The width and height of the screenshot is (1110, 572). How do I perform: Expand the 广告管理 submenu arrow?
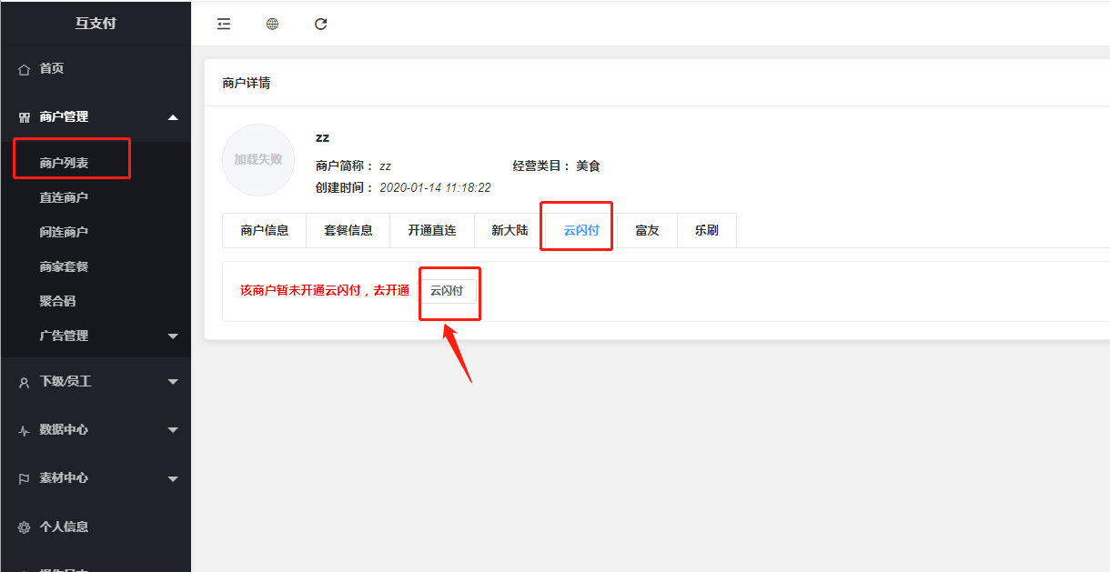[173, 336]
